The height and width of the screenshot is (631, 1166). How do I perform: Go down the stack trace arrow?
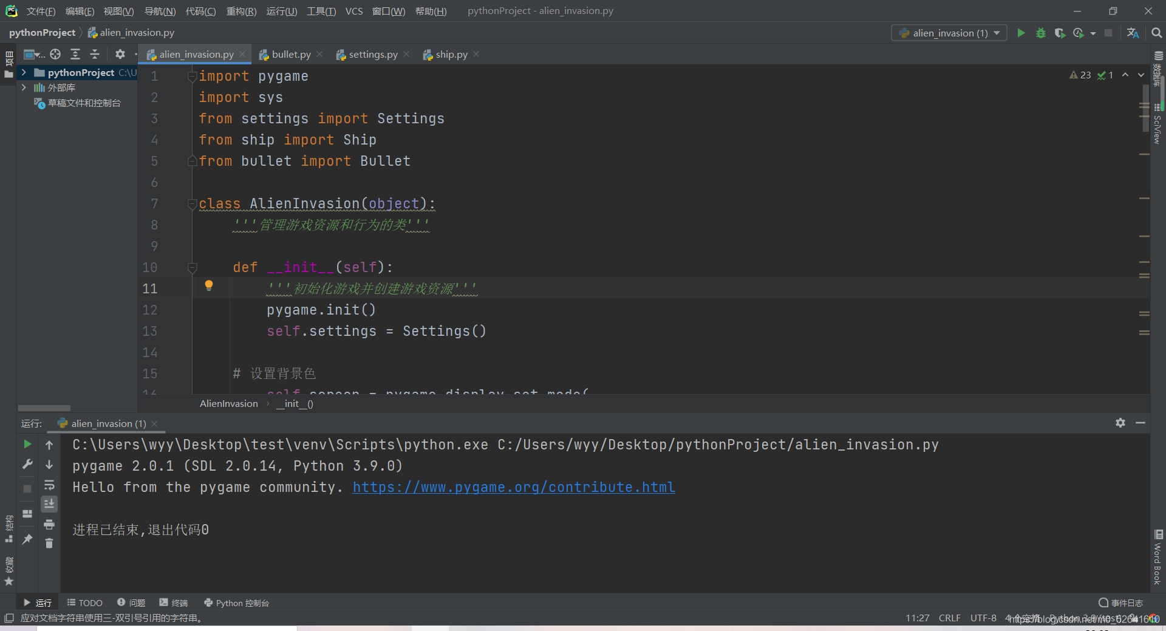point(49,465)
